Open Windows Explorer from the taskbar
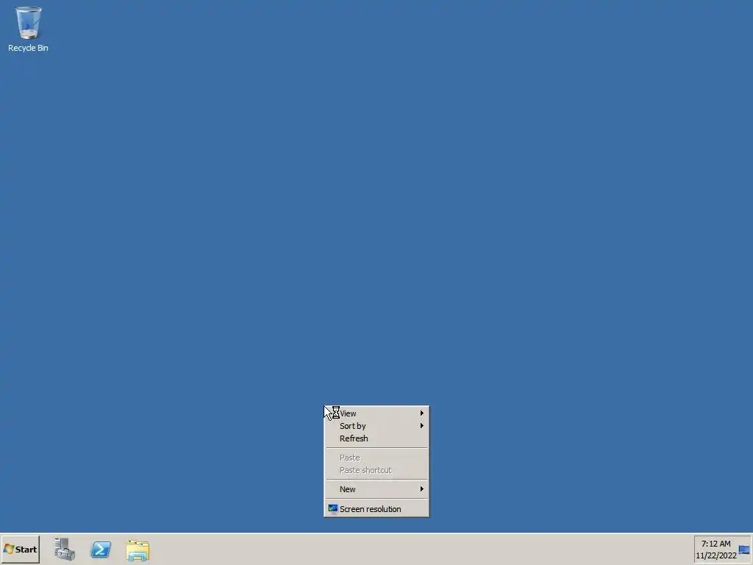753x565 pixels. point(138,550)
